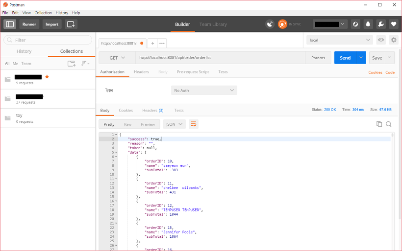Collapse the object on line 6
Viewport: 402px width, 251px height.
tap(116, 157)
